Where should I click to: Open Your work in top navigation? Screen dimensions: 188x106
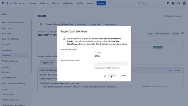coord(33,3)
